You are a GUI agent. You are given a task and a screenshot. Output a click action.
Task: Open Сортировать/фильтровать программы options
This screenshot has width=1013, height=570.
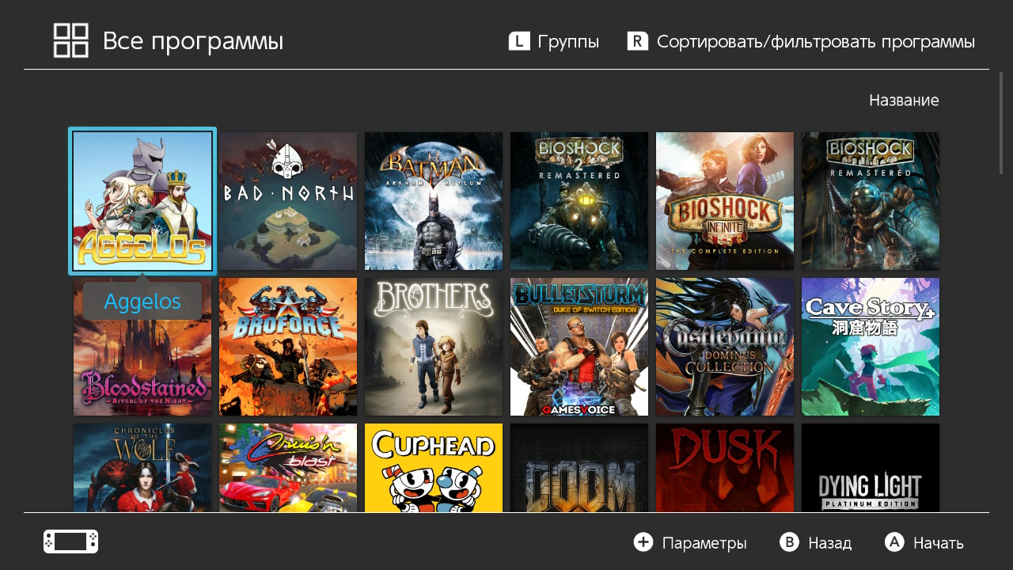816,41
